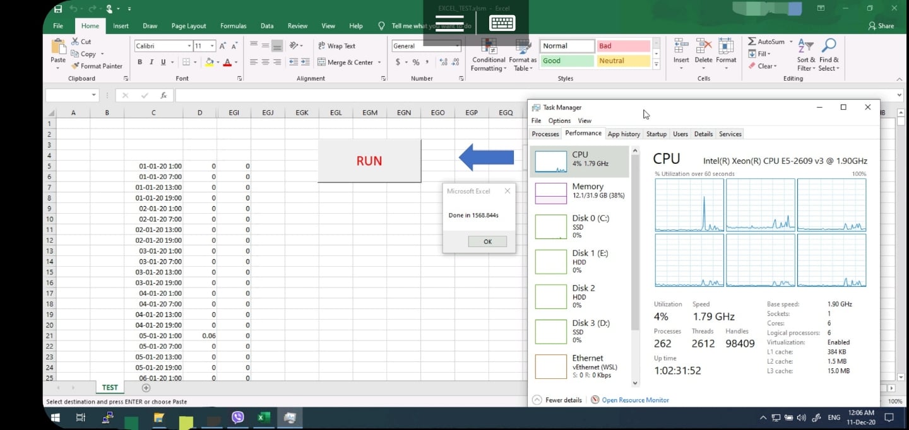
Task: Open the Windows Start button
Action: (55, 417)
